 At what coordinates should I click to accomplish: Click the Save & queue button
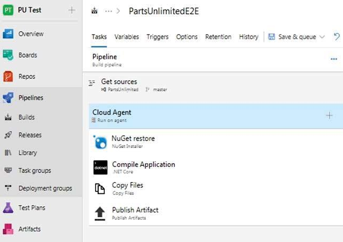point(296,37)
